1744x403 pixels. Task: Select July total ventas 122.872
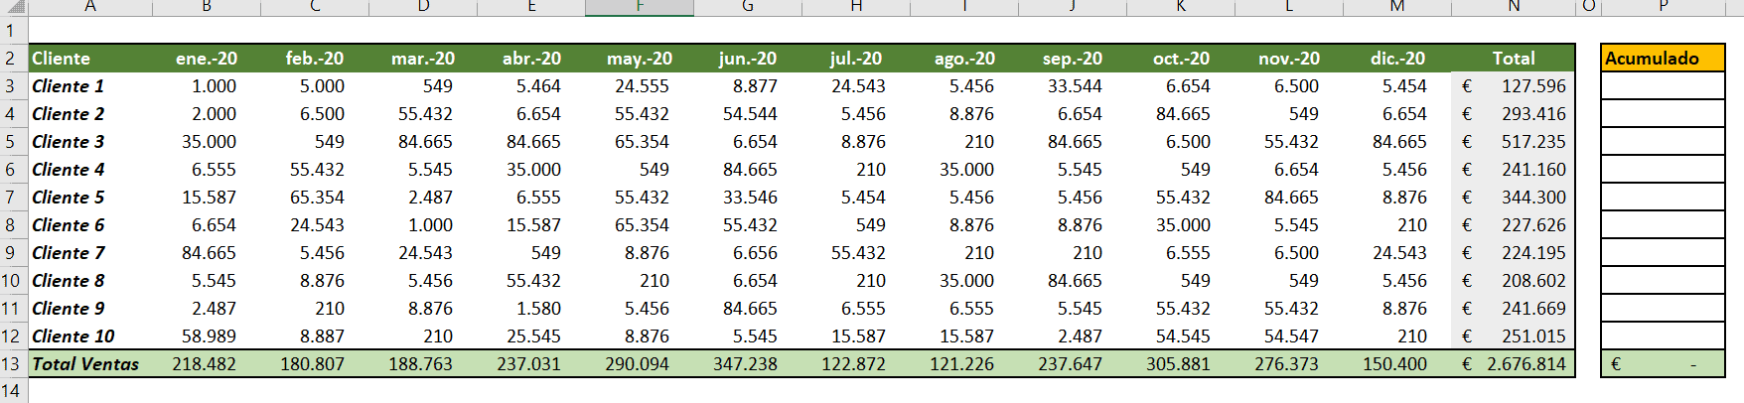pos(856,363)
